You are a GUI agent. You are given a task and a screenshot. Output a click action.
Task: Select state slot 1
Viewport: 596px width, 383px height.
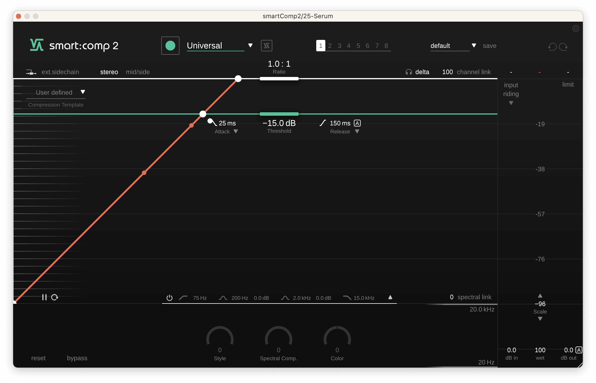321,46
